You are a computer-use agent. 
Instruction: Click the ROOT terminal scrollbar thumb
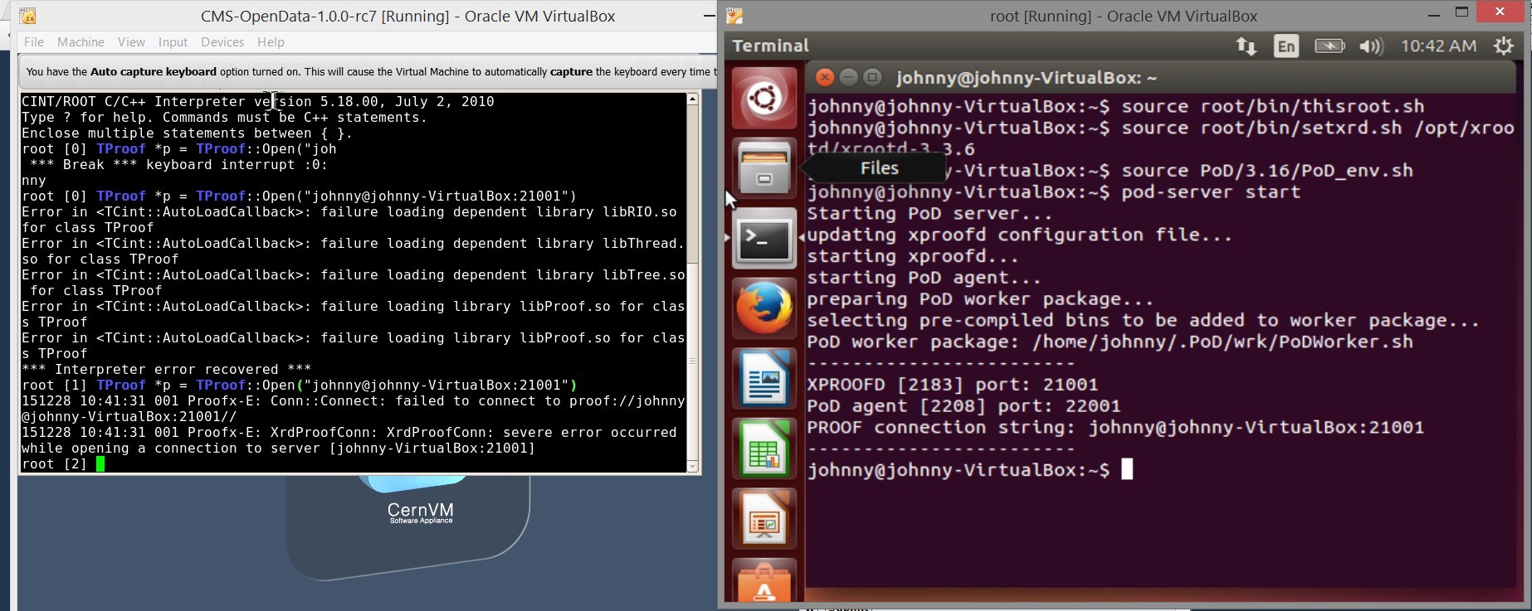click(692, 361)
